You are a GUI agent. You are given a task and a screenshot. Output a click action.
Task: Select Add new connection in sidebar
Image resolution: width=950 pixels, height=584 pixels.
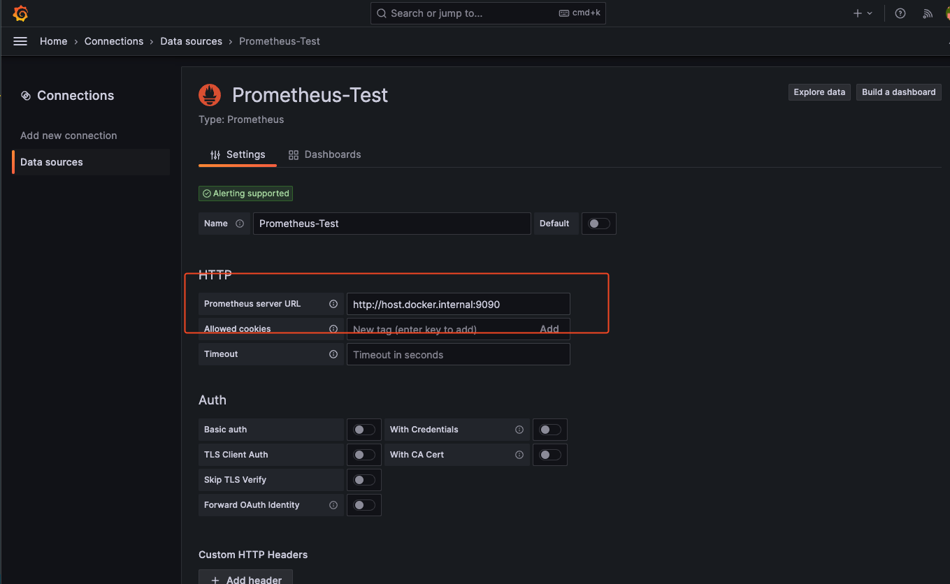[69, 136]
